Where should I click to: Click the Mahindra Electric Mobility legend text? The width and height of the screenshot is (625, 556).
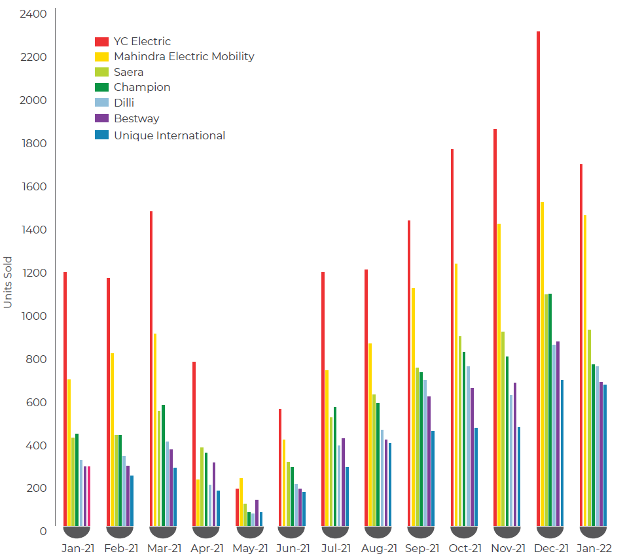[184, 57]
